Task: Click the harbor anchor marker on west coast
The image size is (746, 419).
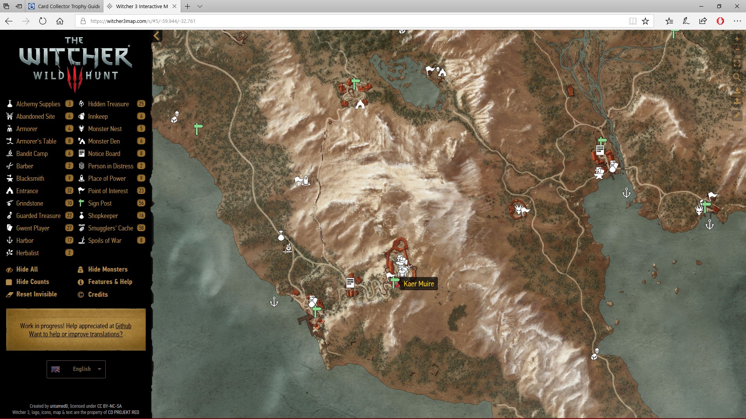Action: (274, 302)
